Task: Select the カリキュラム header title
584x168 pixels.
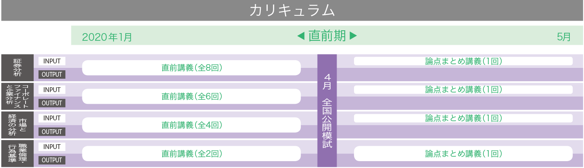Action: [292, 10]
